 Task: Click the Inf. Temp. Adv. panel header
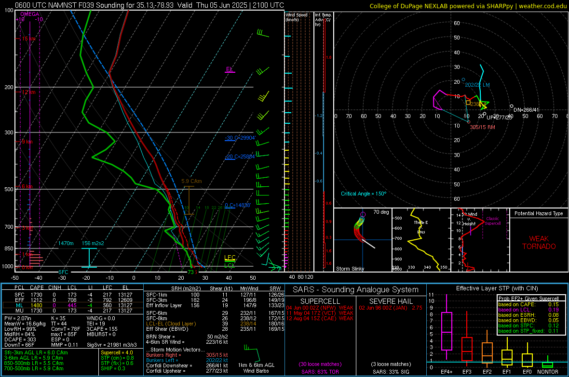click(x=323, y=20)
